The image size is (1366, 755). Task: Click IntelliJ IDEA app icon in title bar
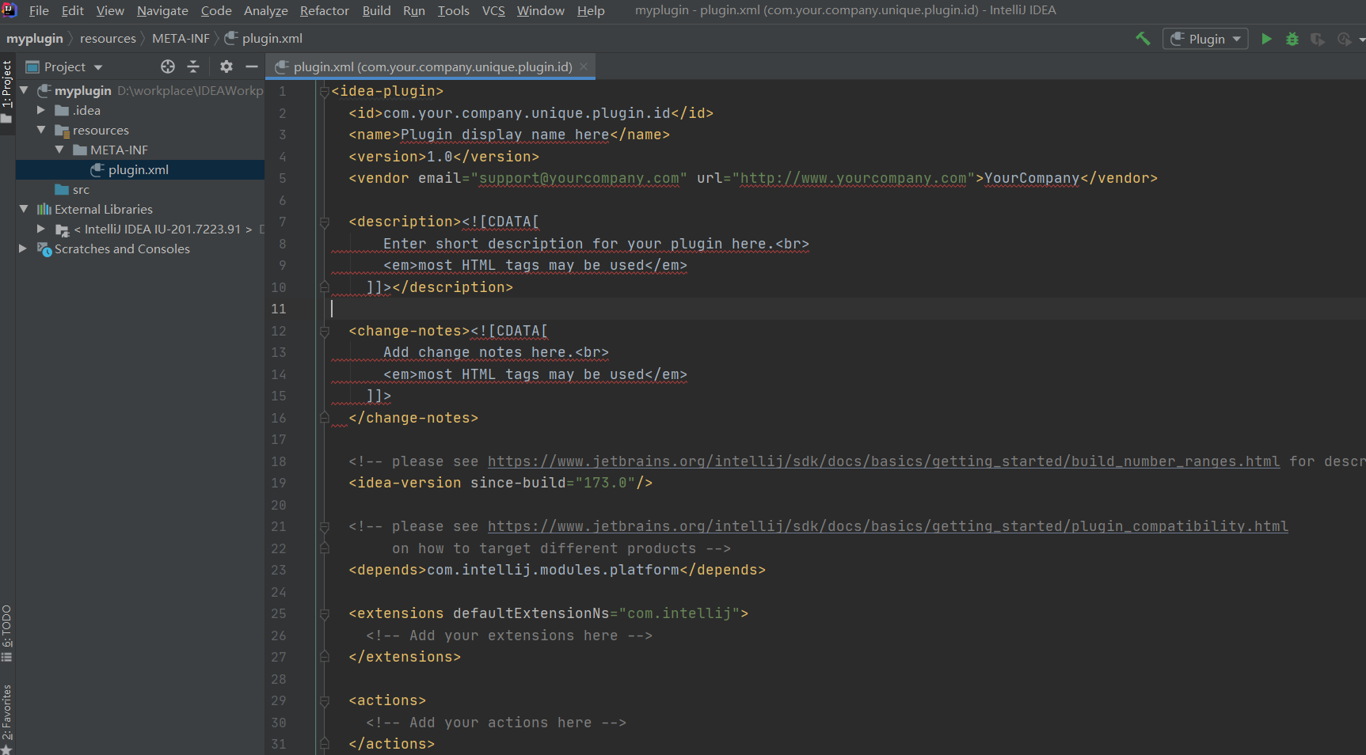[x=10, y=10]
